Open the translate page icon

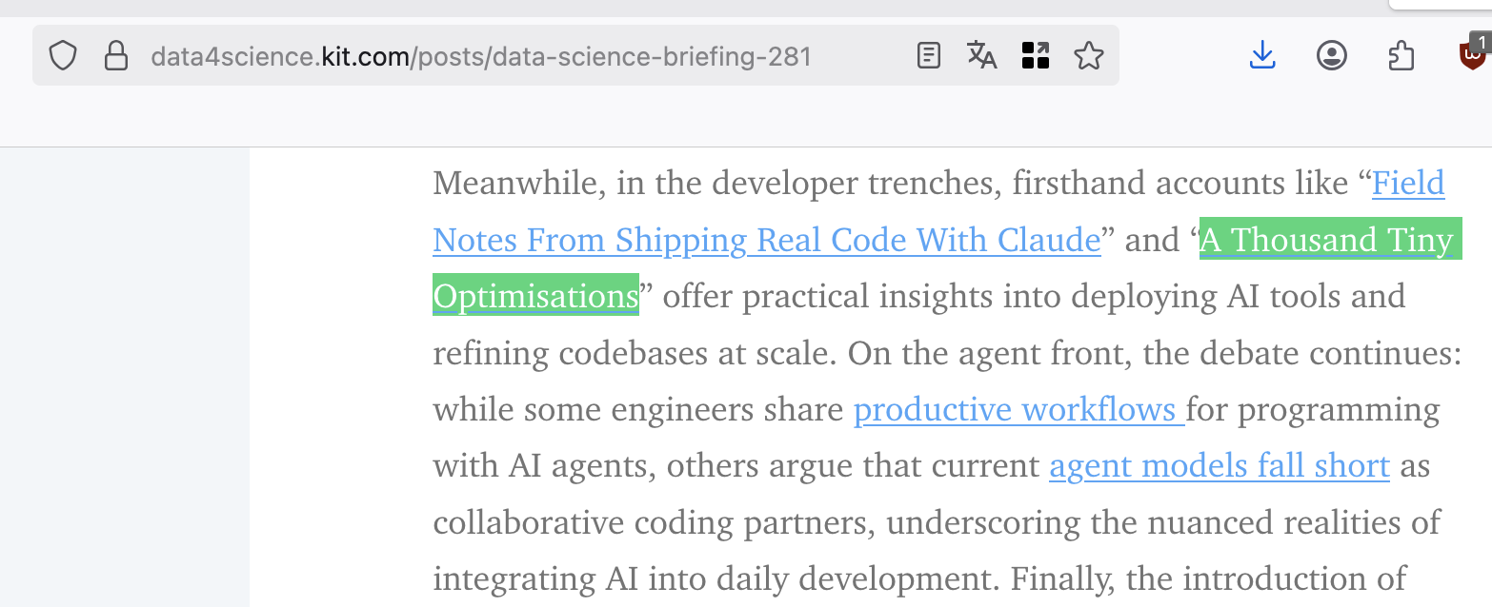(x=981, y=56)
